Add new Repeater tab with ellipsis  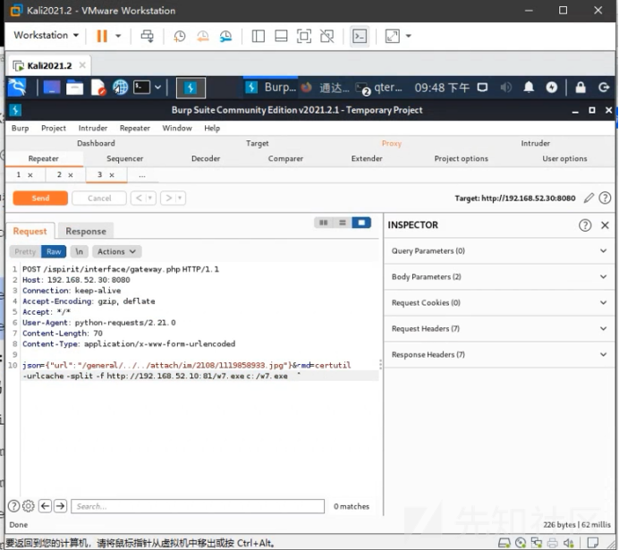[x=142, y=175]
